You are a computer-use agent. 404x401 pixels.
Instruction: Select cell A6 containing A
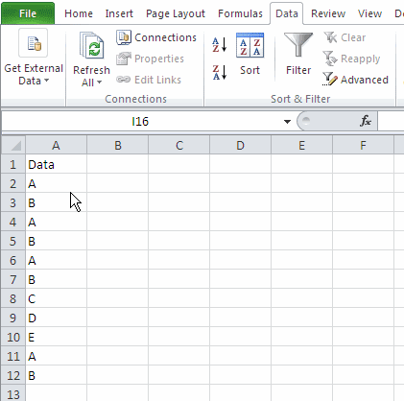pyautogui.click(x=56, y=260)
